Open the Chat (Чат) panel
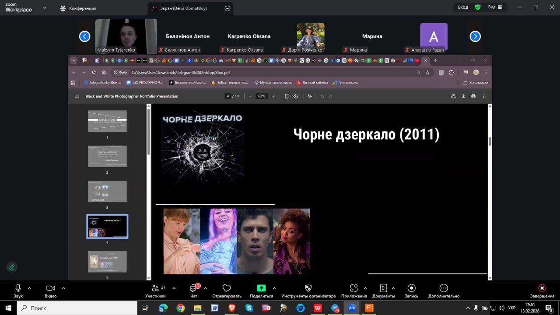The width and height of the screenshot is (560, 315). tap(193, 288)
